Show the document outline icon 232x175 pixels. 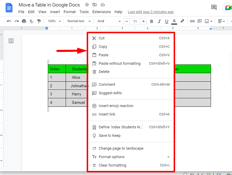coord(11,41)
